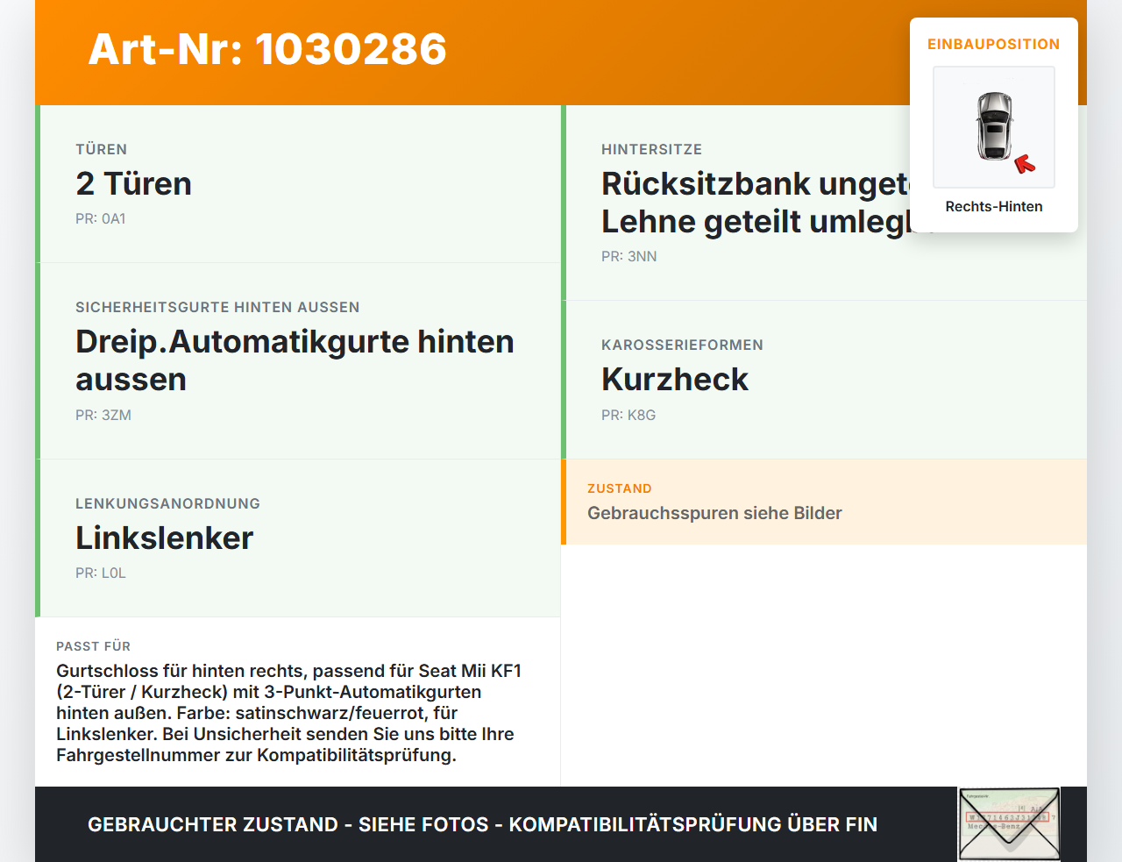Viewport: 1122px width, 862px height.
Task: Click the PR: 3ZM code label
Action: [103, 415]
